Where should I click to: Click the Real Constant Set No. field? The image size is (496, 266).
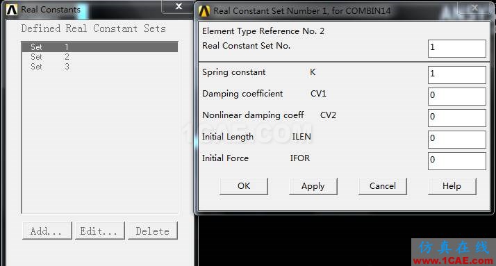(457, 49)
